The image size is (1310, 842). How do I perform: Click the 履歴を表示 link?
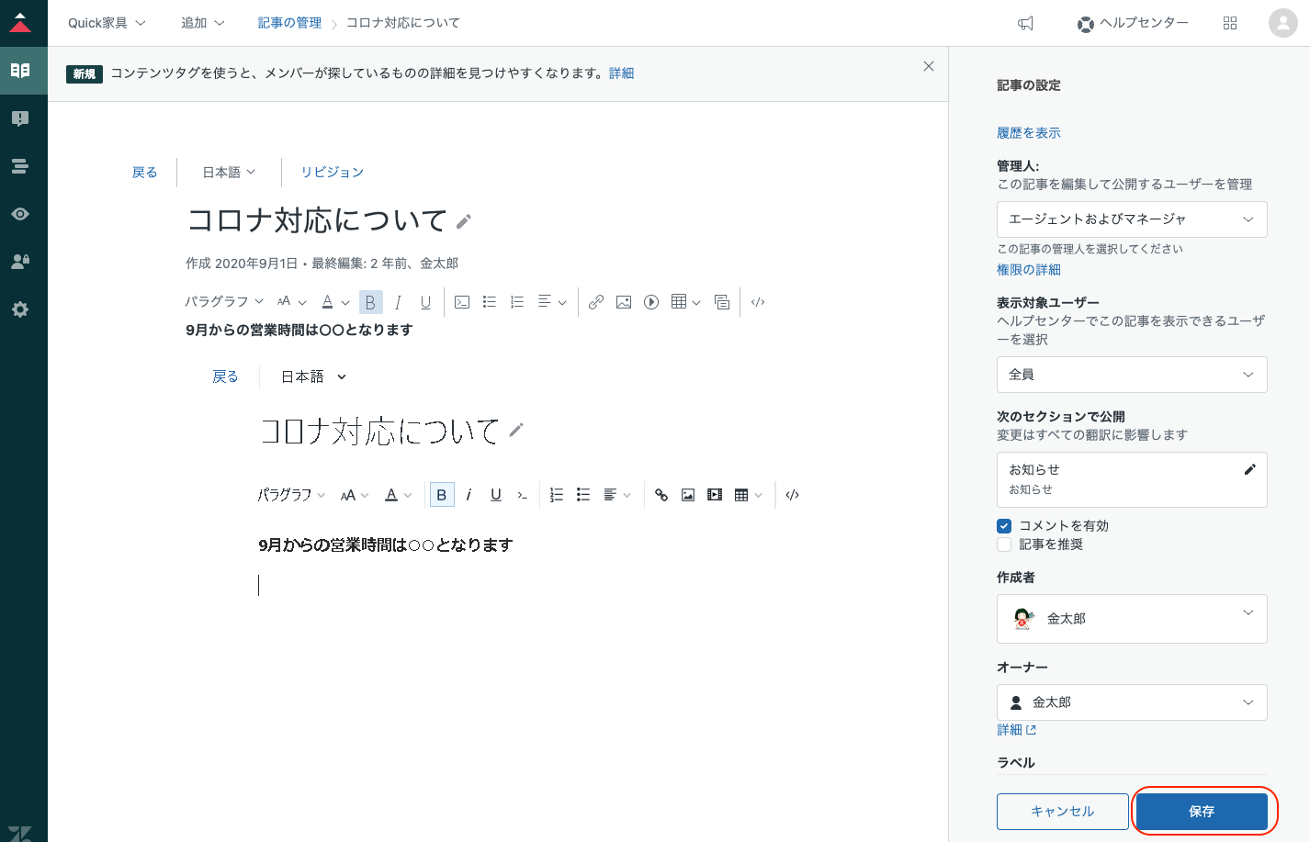click(x=1029, y=133)
